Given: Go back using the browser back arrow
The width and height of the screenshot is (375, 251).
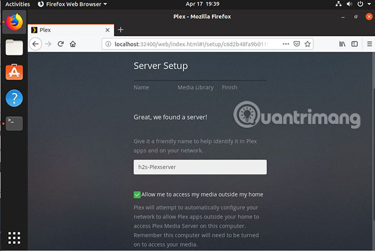Looking at the screenshot, I should 35,44.
